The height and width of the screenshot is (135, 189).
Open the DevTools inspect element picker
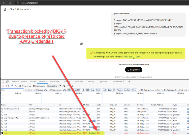click(3, 82)
